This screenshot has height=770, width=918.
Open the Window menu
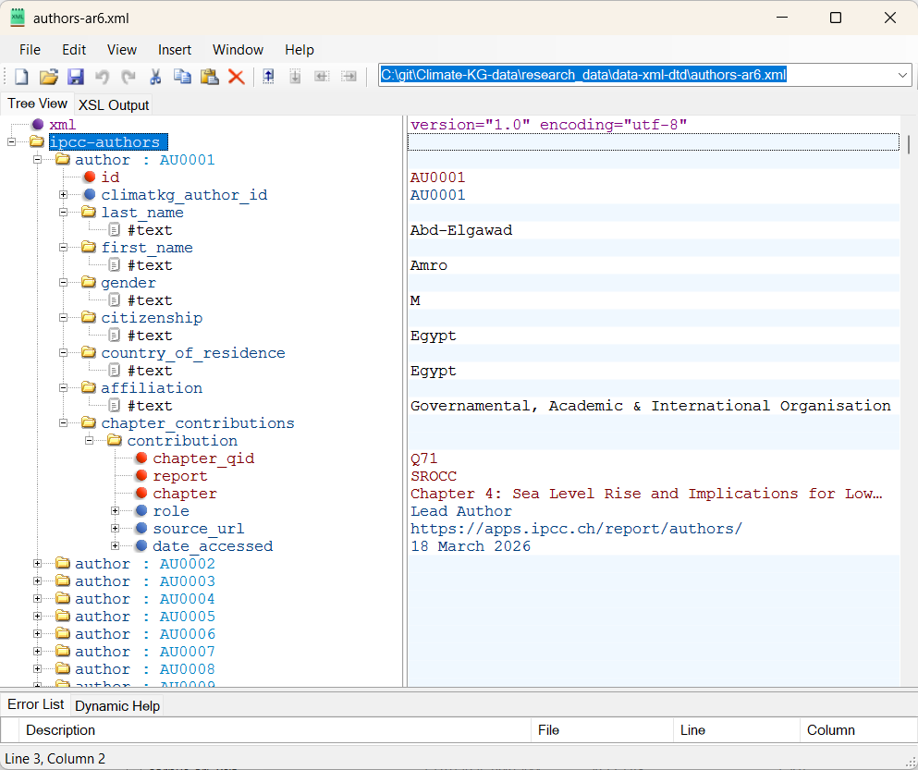[238, 50]
